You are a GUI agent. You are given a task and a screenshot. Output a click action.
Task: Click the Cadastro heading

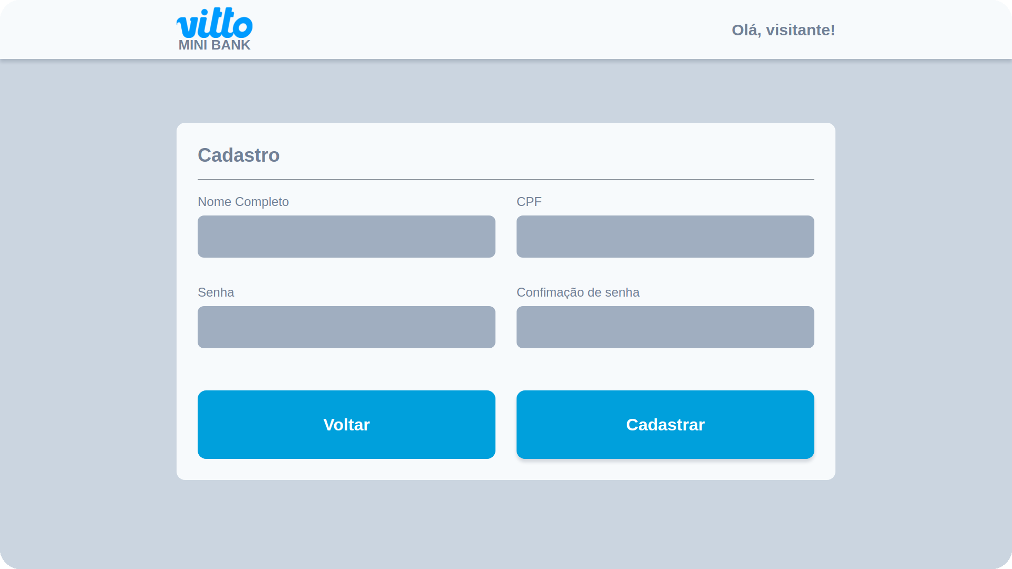click(238, 155)
